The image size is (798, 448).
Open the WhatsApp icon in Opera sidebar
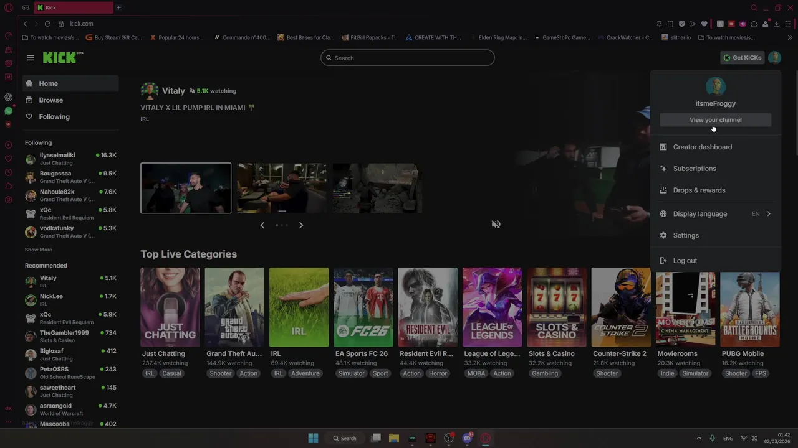coord(8,111)
